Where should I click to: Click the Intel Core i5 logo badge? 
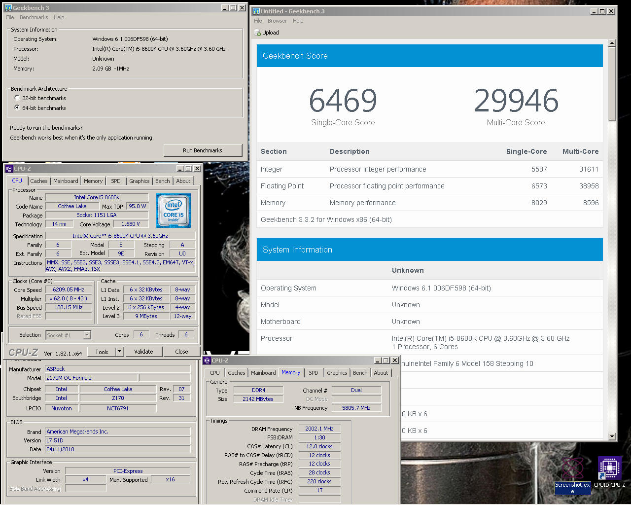174,211
